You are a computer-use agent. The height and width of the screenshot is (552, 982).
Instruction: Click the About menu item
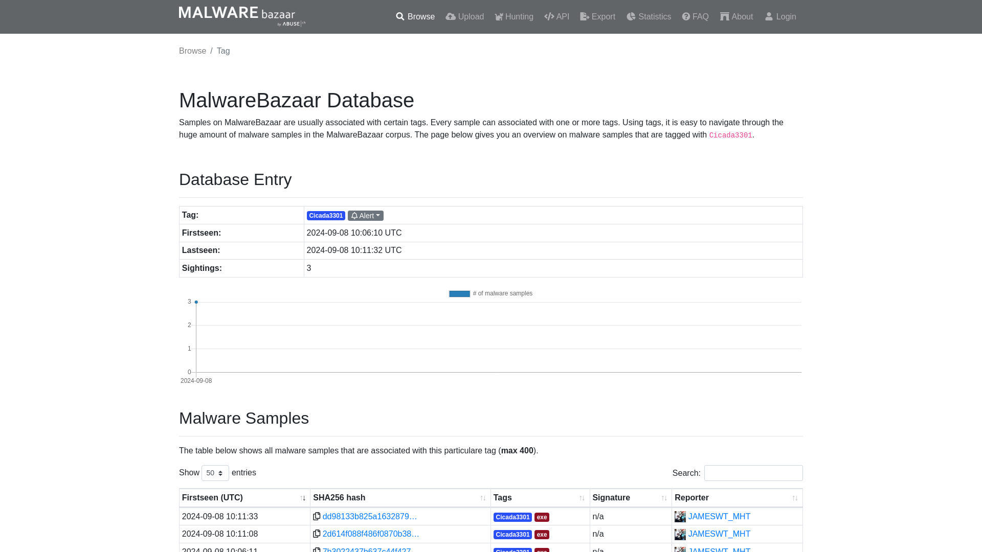click(x=736, y=16)
